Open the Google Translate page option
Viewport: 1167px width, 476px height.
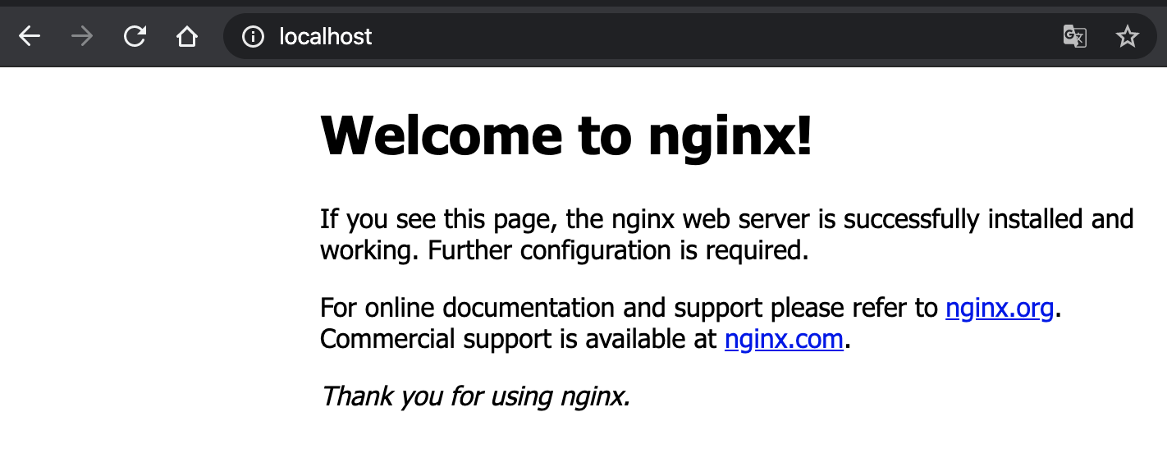1075,36
